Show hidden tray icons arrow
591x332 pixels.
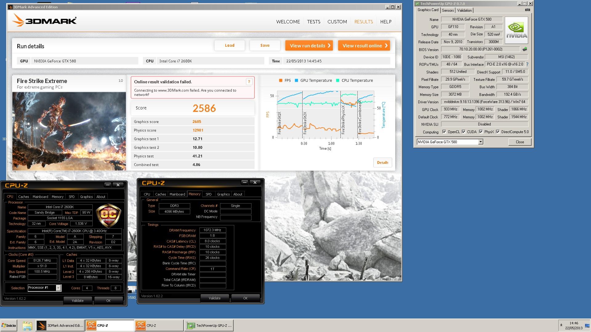(x=561, y=325)
